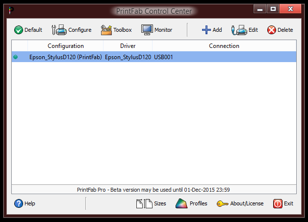Open the Toolbox icon

click(106, 30)
